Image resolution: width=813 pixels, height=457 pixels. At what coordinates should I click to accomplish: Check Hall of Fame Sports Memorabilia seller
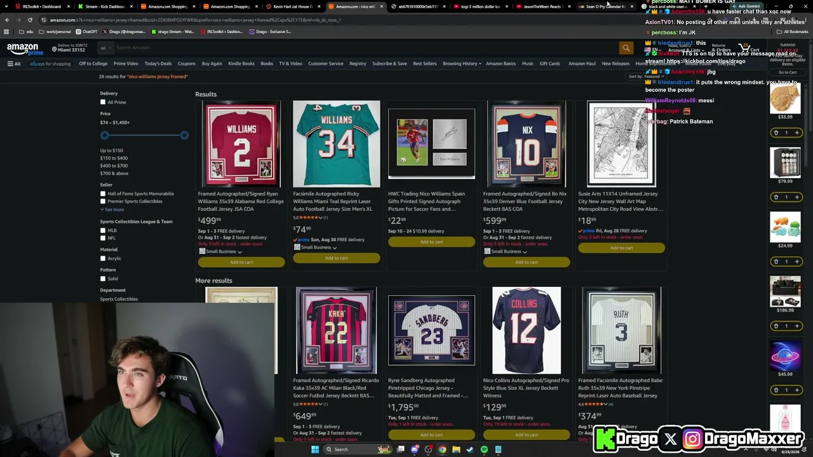103,194
